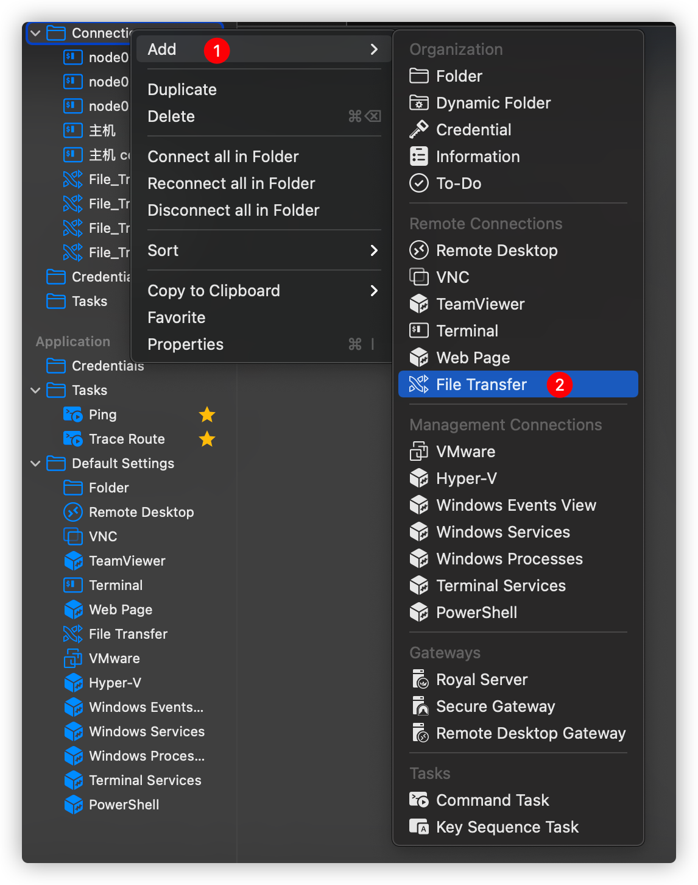Click the Folder icon under Organization
The image size is (698, 885).
click(419, 76)
